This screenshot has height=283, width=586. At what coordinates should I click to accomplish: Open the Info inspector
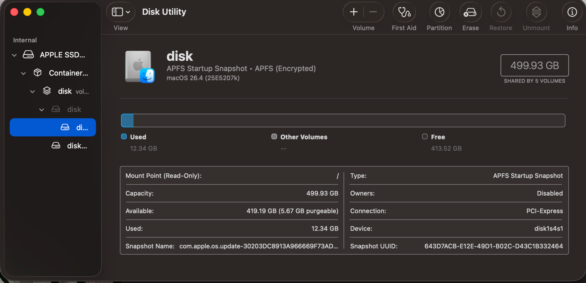572,12
